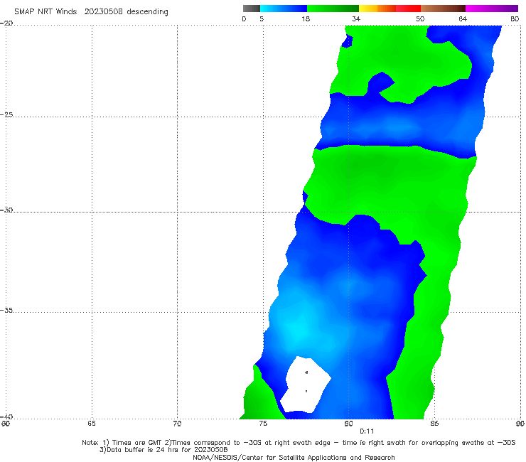Click the '64' label under the color bar
526x462 pixels.
(x=463, y=19)
